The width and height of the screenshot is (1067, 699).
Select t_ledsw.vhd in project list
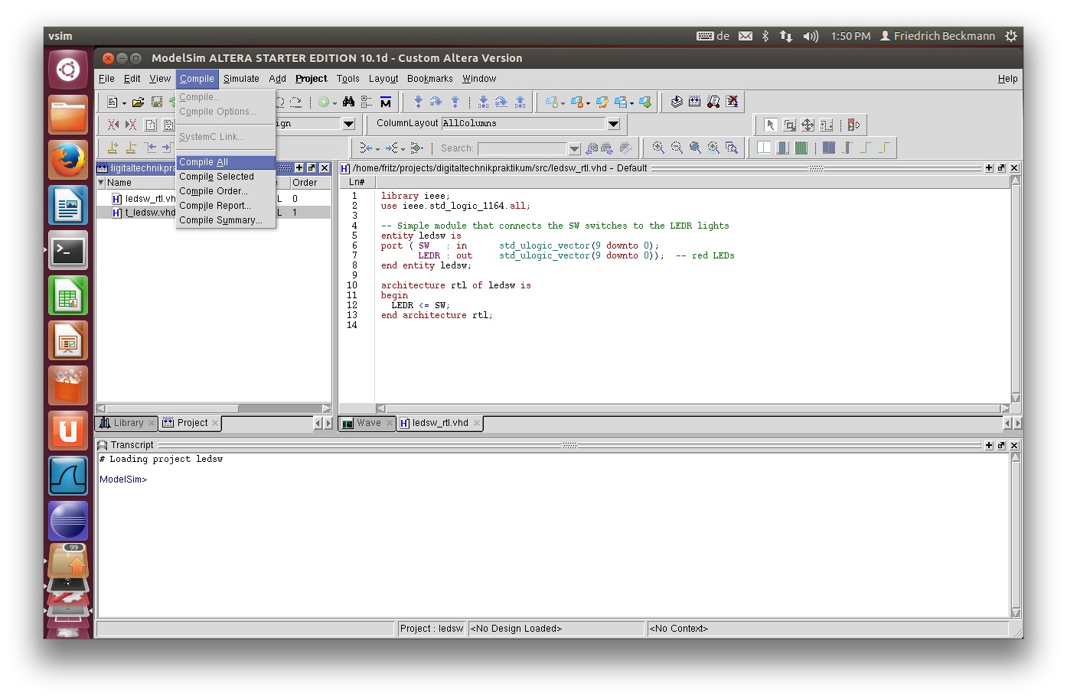click(149, 213)
